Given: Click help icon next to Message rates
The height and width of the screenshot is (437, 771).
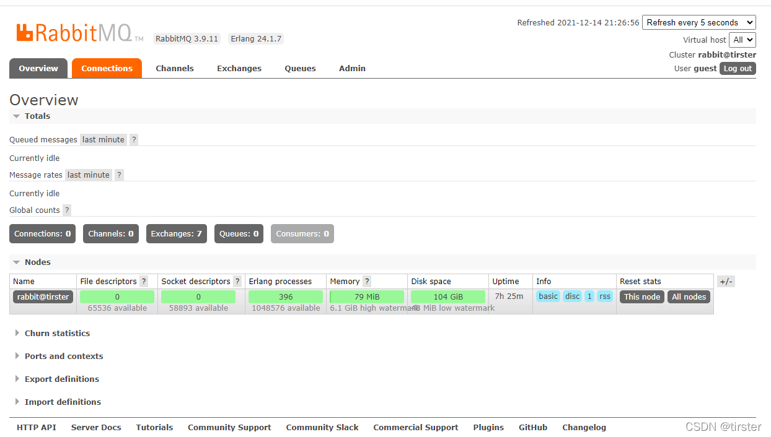Looking at the screenshot, I should coord(119,175).
